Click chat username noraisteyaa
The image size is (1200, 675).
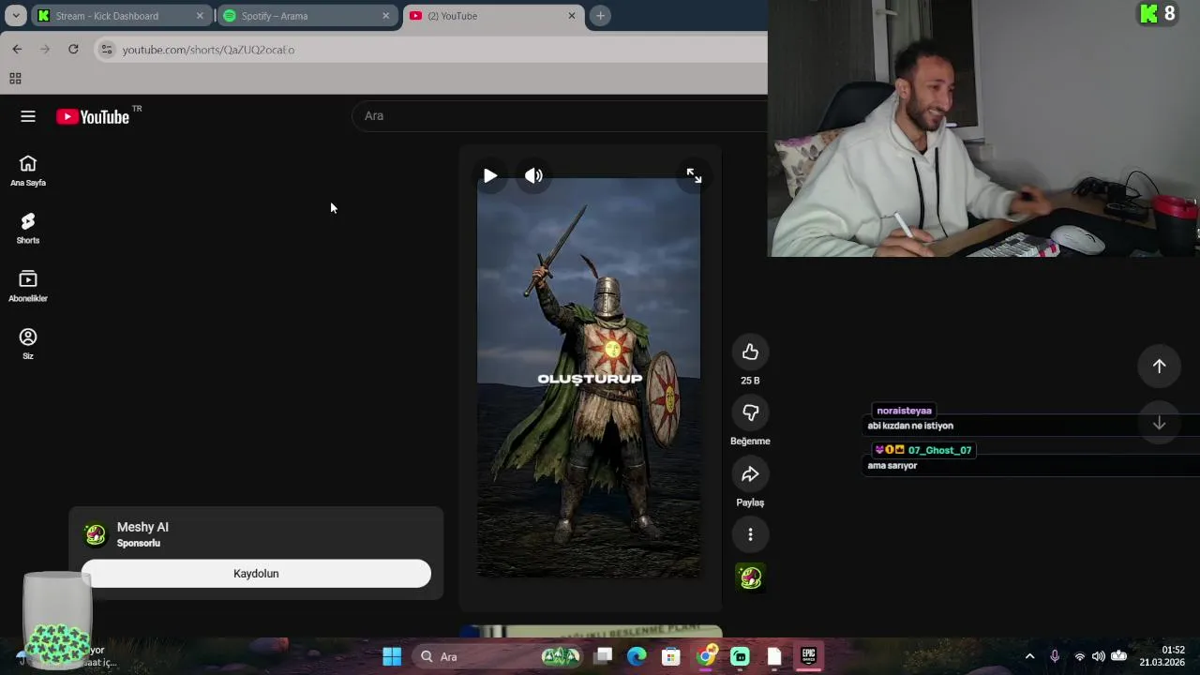(x=904, y=411)
